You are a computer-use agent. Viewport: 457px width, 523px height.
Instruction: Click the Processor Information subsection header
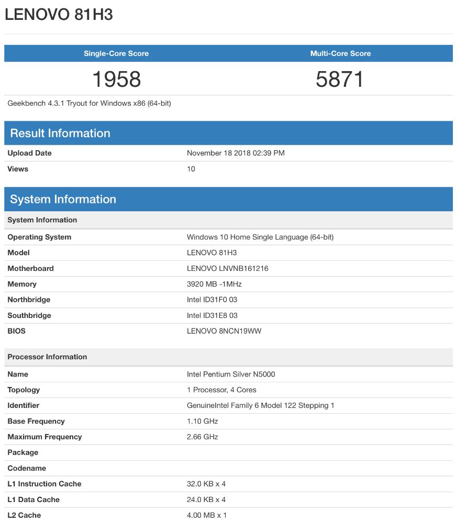(x=47, y=357)
